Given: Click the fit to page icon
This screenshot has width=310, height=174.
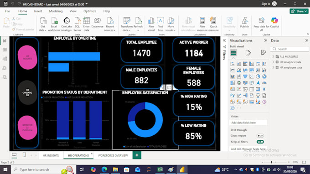Looking at the screenshot, I should coord(304,162).
